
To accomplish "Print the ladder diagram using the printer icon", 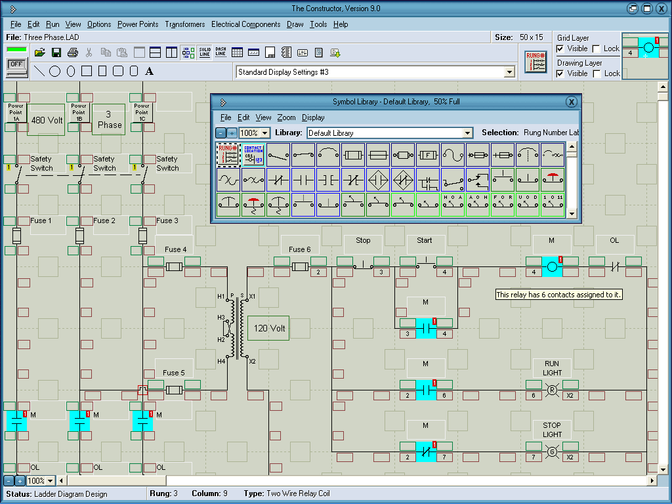I will tap(73, 52).
